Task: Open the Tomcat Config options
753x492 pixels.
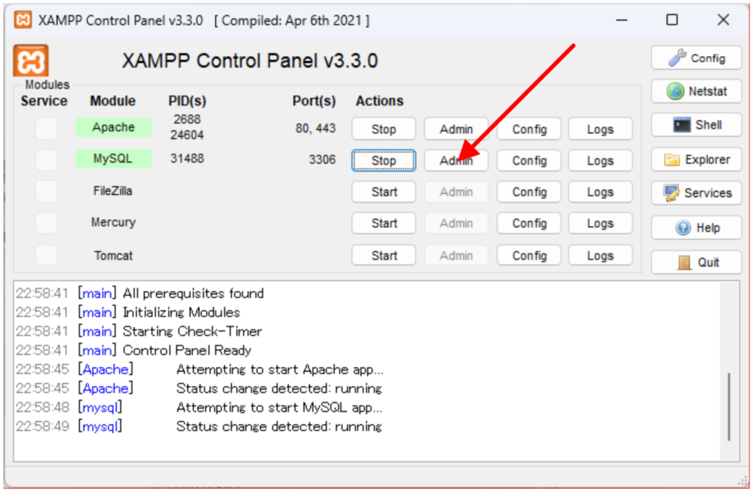Action: pyautogui.click(x=529, y=255)
